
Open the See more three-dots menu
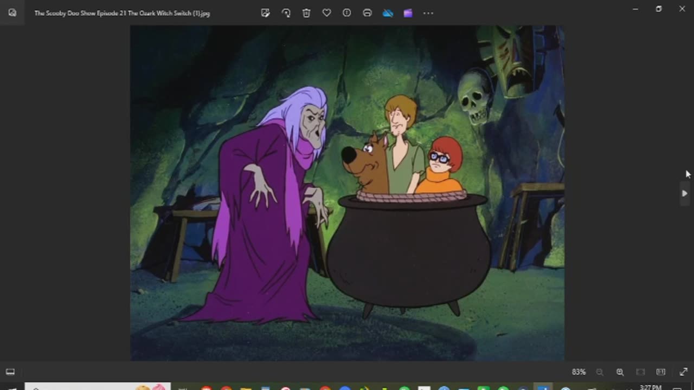428,13
